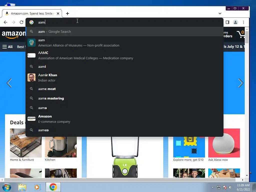Image resolution: width=256 pixels, height=192 pixels.
Task: Toggle the side panel icon
Action: pyautogui.click(x=227, y=22)
